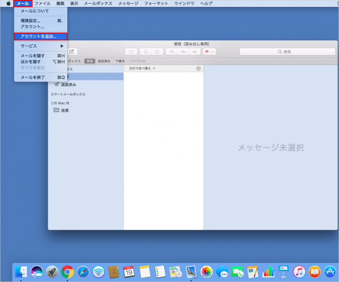This screenshot has height=282, width=339.
Task: Click the 下書き favorites bar button
Action: click(x=120, y=61)
